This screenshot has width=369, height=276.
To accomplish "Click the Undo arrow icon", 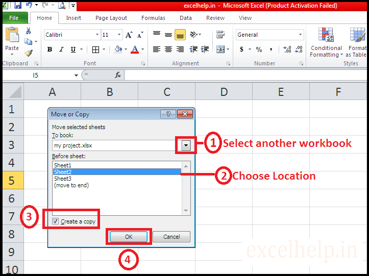I will [x=30, y=5].
